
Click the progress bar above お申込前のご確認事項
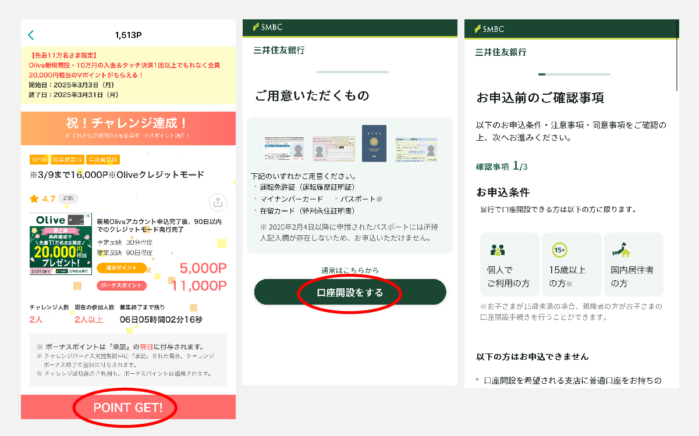pos(574,74)
